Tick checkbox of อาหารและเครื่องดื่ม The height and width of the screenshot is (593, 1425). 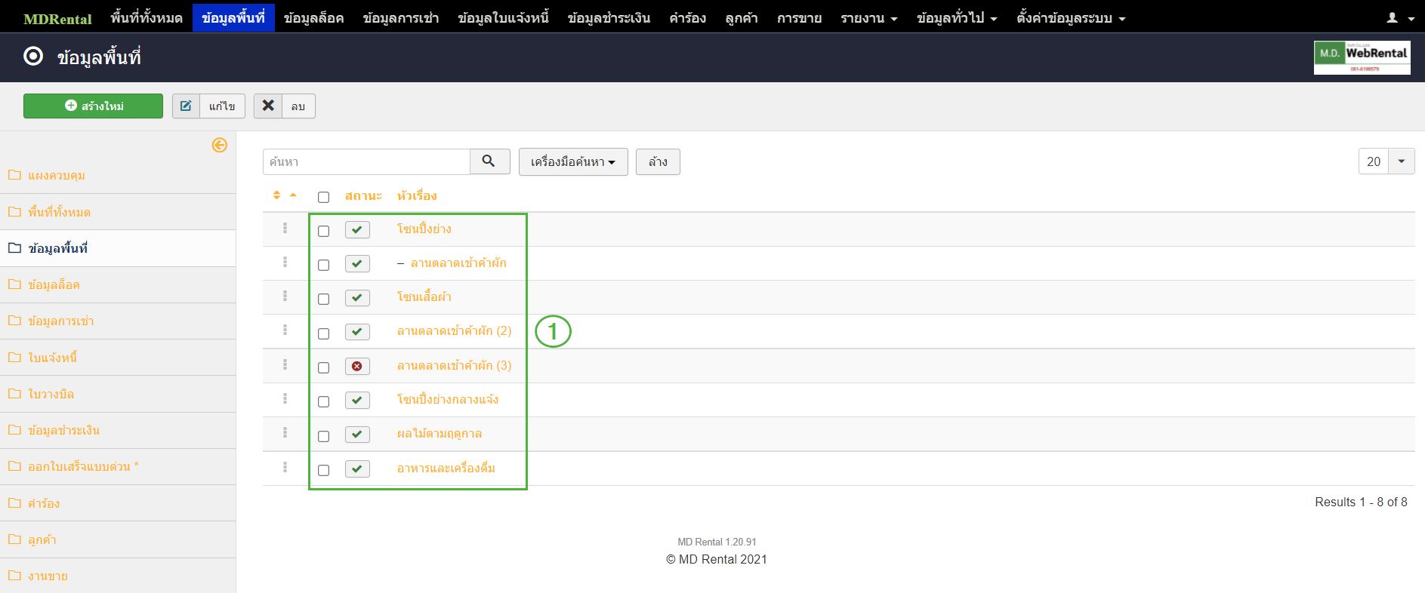[324, 470]
